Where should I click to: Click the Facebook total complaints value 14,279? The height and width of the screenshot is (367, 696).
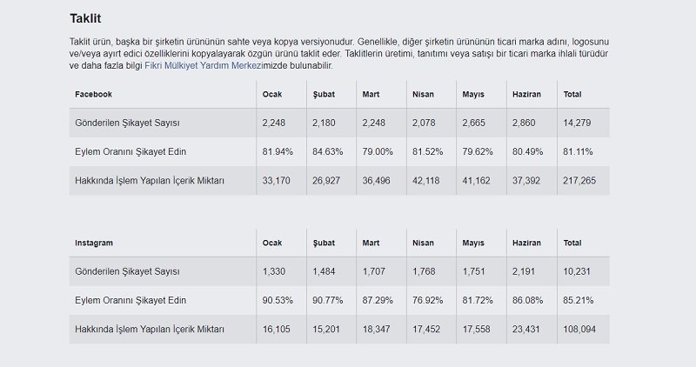coord(578,123)
